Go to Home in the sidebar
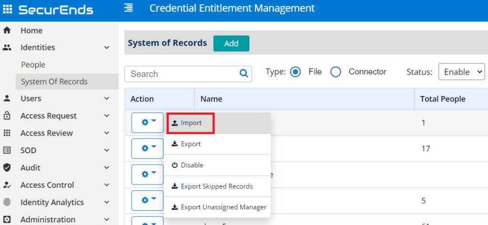 [31, 30]
